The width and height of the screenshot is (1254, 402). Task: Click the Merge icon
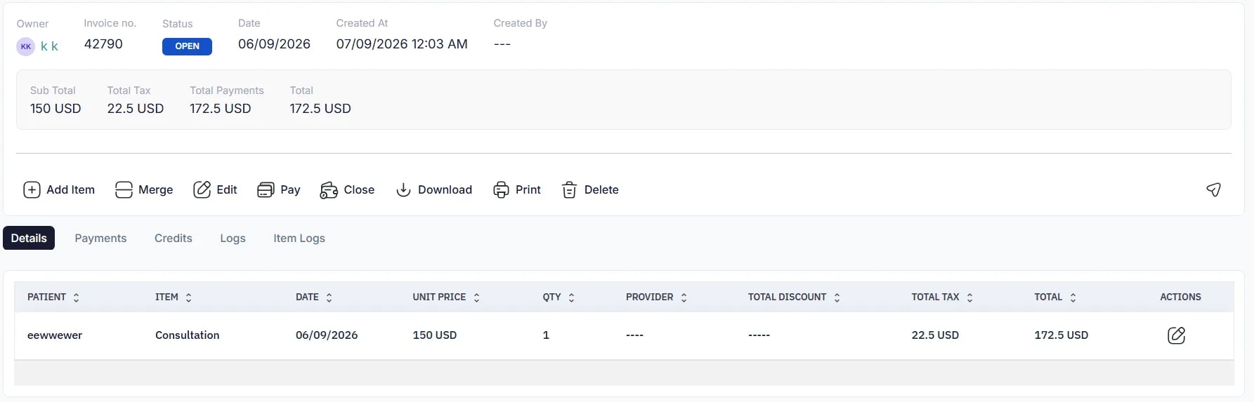click(124, 190)
